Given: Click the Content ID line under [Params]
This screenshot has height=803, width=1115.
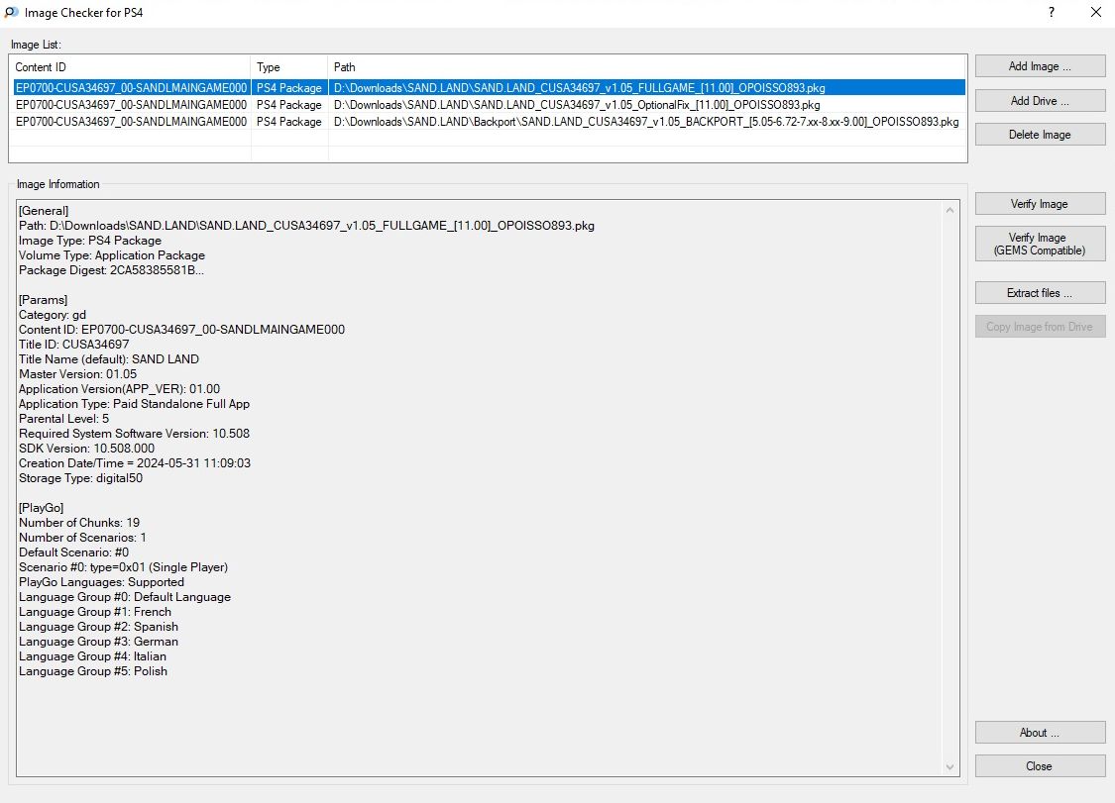Looking at the screenshot, I should [182, 330].
